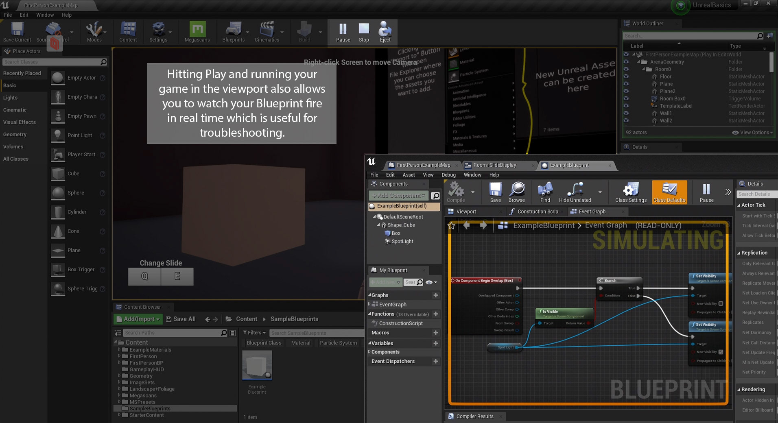Collapse the Replication details section

coord(739,253)
